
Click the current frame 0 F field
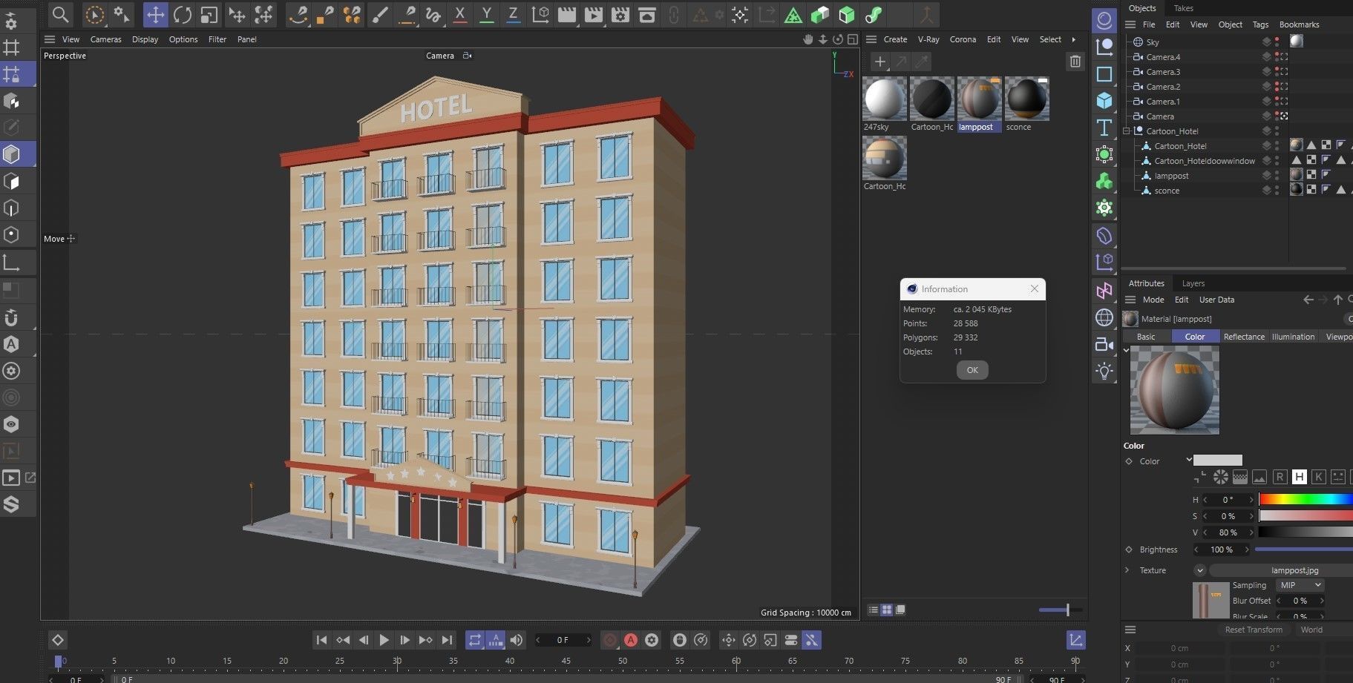pos(563,640)
